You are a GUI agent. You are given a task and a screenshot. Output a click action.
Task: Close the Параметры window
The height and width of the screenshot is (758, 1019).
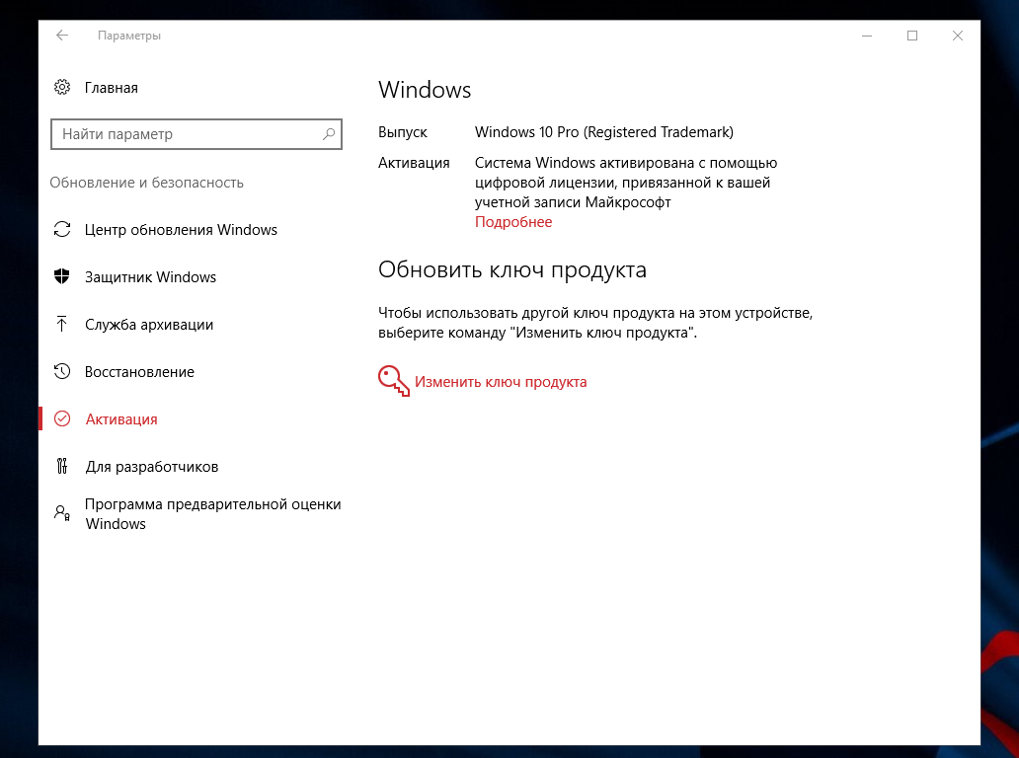point(958,36)
